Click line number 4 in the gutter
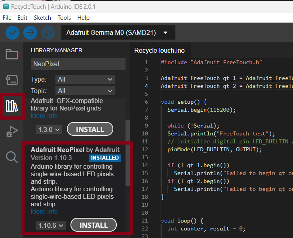This screenshot has width=293, height=238. (x=146, y=86)
